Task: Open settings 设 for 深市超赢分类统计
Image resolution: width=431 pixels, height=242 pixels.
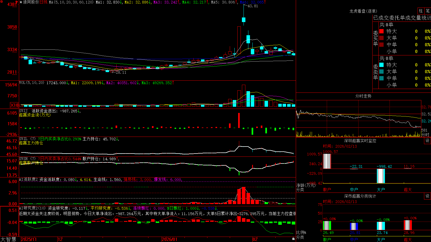Action: (x=427, y=196)
